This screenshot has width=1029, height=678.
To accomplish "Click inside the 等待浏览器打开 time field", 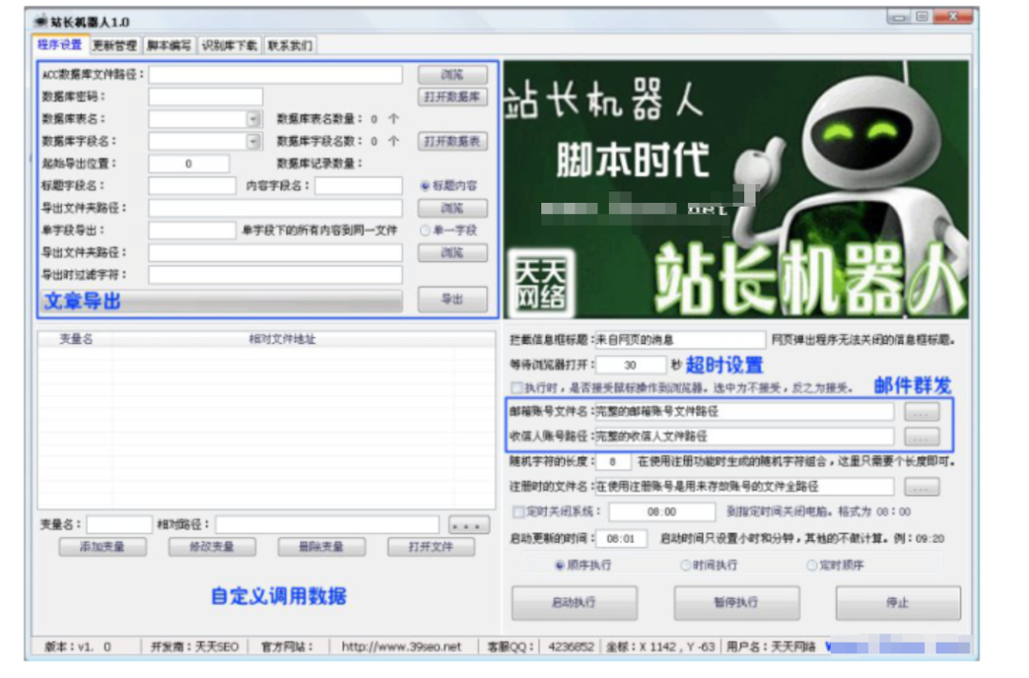I will point(629,364).
